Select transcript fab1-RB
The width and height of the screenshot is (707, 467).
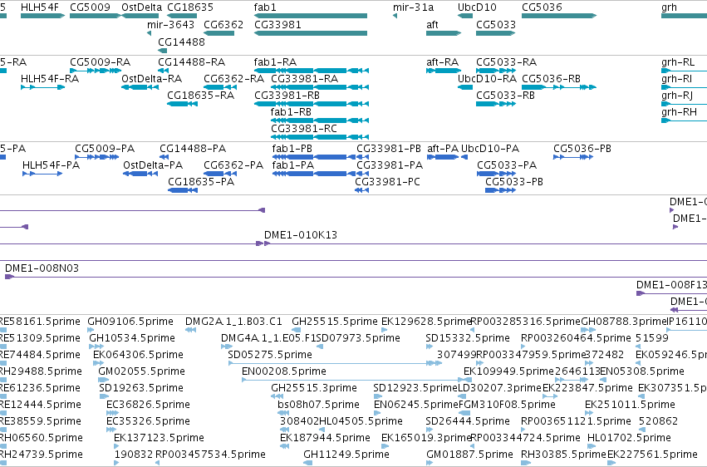pos(291,112)
